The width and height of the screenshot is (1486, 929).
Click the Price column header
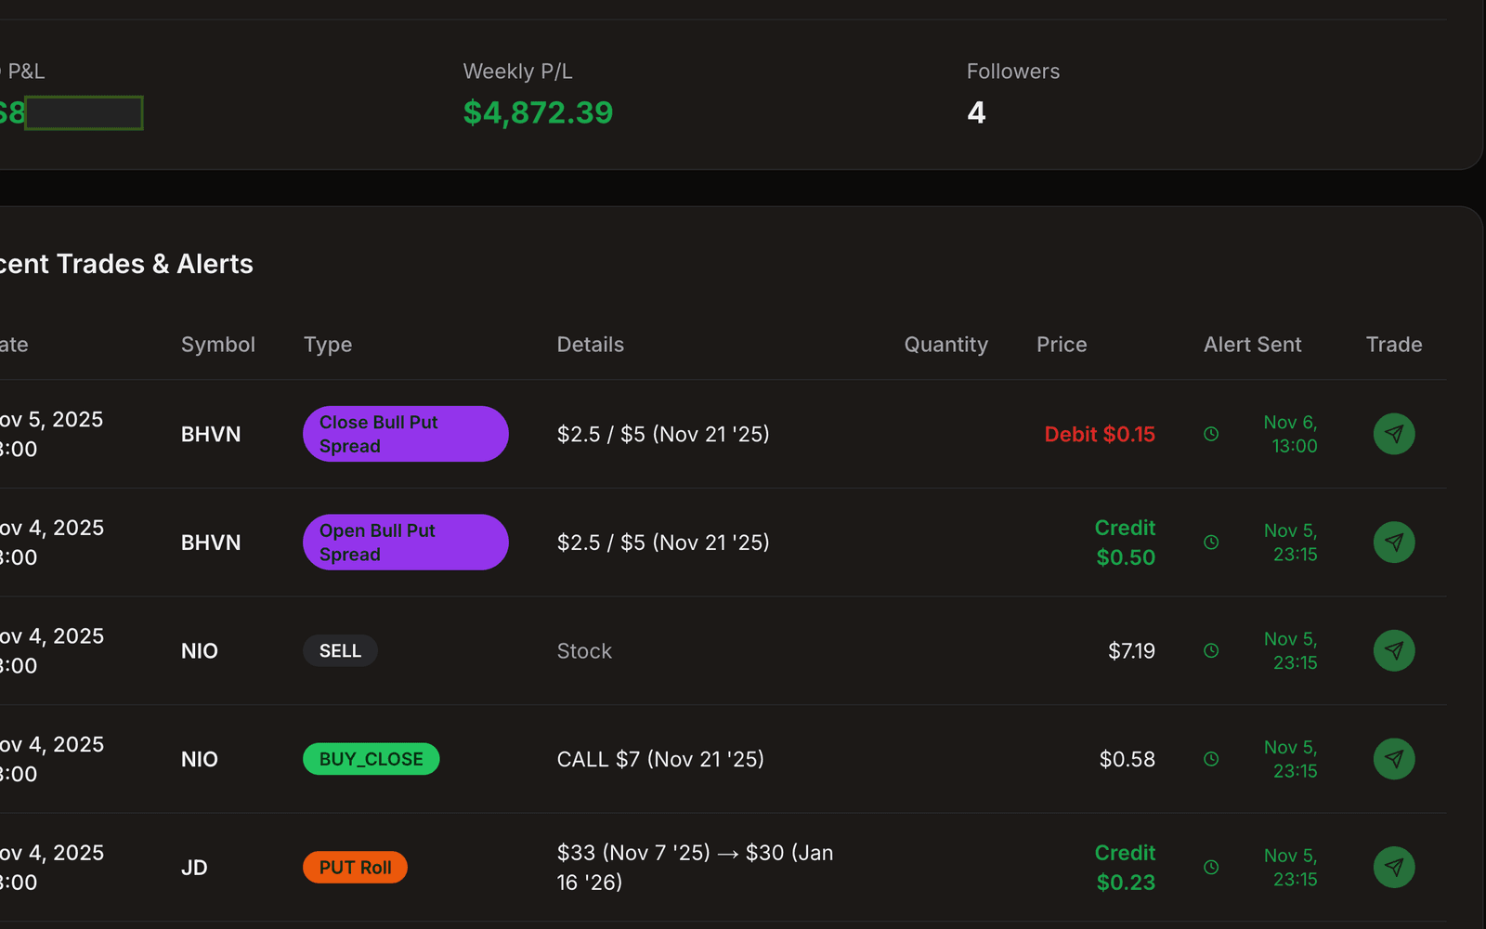click(x=1062, y=345)
